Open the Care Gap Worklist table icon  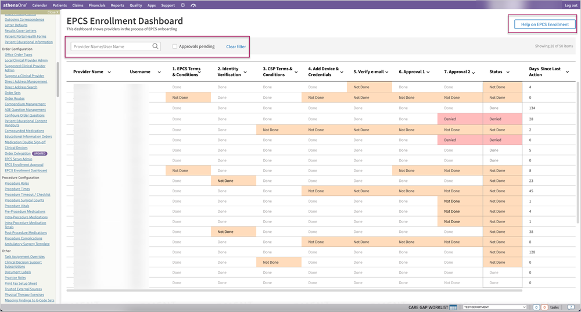pos(453,307)
